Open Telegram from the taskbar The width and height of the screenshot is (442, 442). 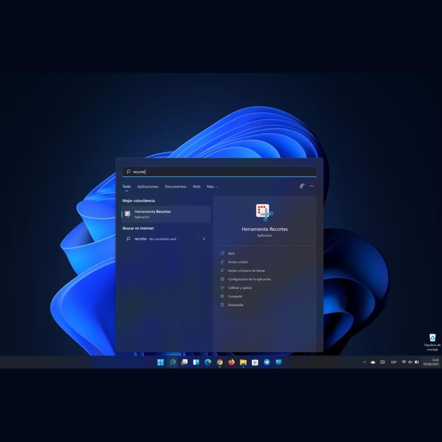tap(267, 362)
